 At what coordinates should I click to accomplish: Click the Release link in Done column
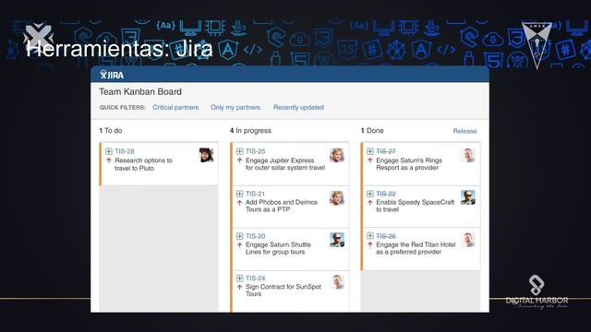[x=464, y=131]
